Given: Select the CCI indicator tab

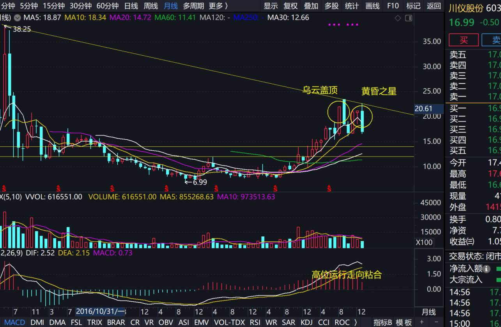Looking at the screenshot, I should [x=324, y=322].
